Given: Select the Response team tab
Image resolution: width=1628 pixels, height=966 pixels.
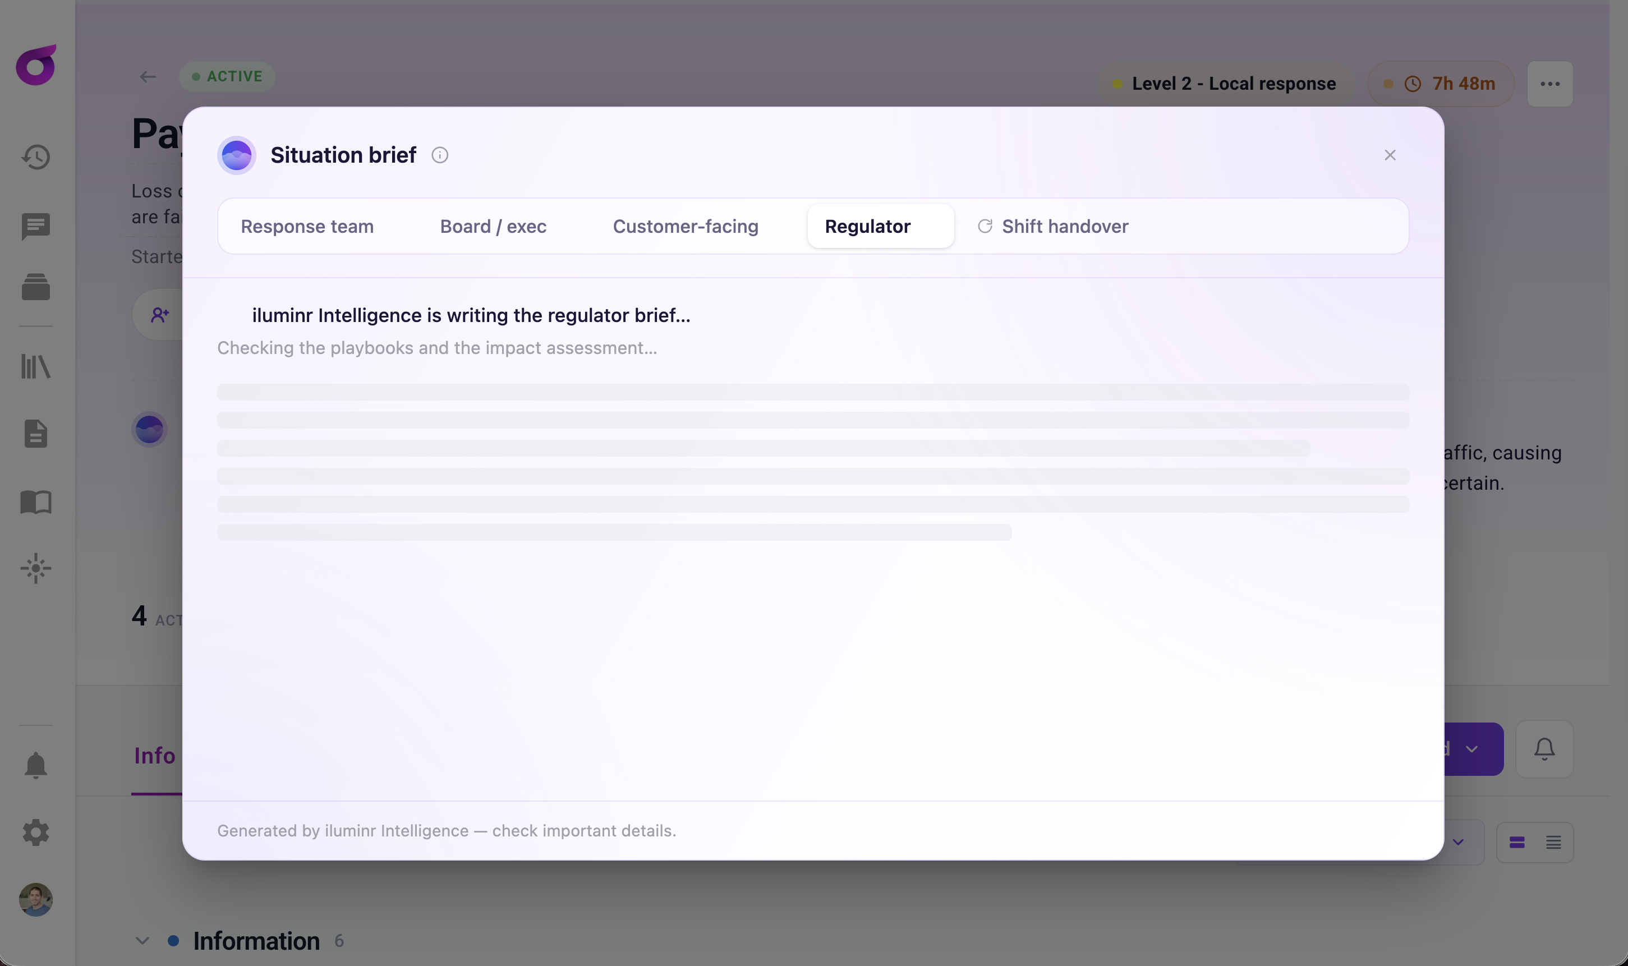Looking at the screenshot, I should tap(307, 226).
